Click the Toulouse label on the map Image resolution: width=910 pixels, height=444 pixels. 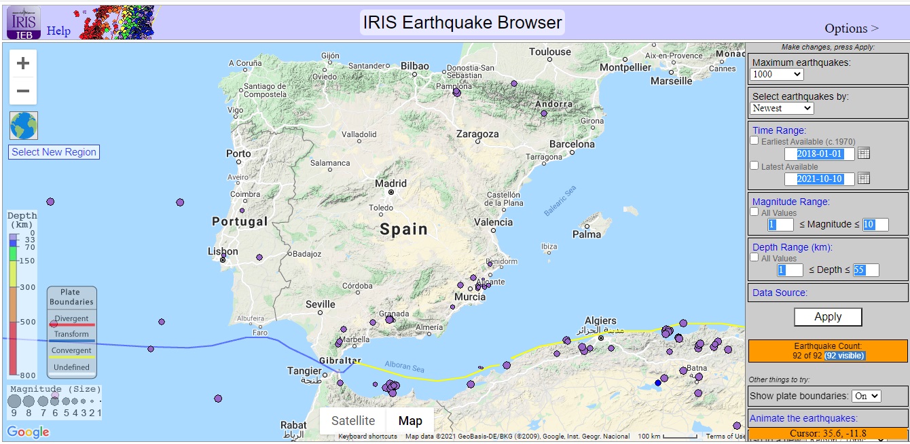pos(550,52)
